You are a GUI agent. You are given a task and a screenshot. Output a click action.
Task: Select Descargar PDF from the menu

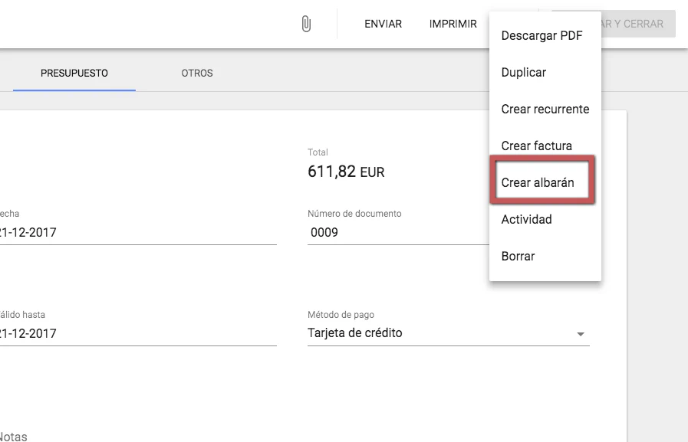pyautogui.click(x=542, y=36)
